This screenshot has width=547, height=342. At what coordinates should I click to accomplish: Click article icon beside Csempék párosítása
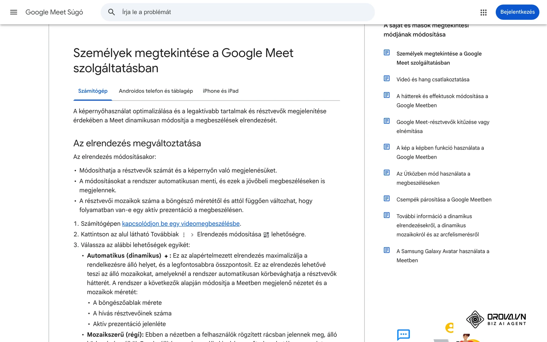pyautogui.click(x=387, y=199)
